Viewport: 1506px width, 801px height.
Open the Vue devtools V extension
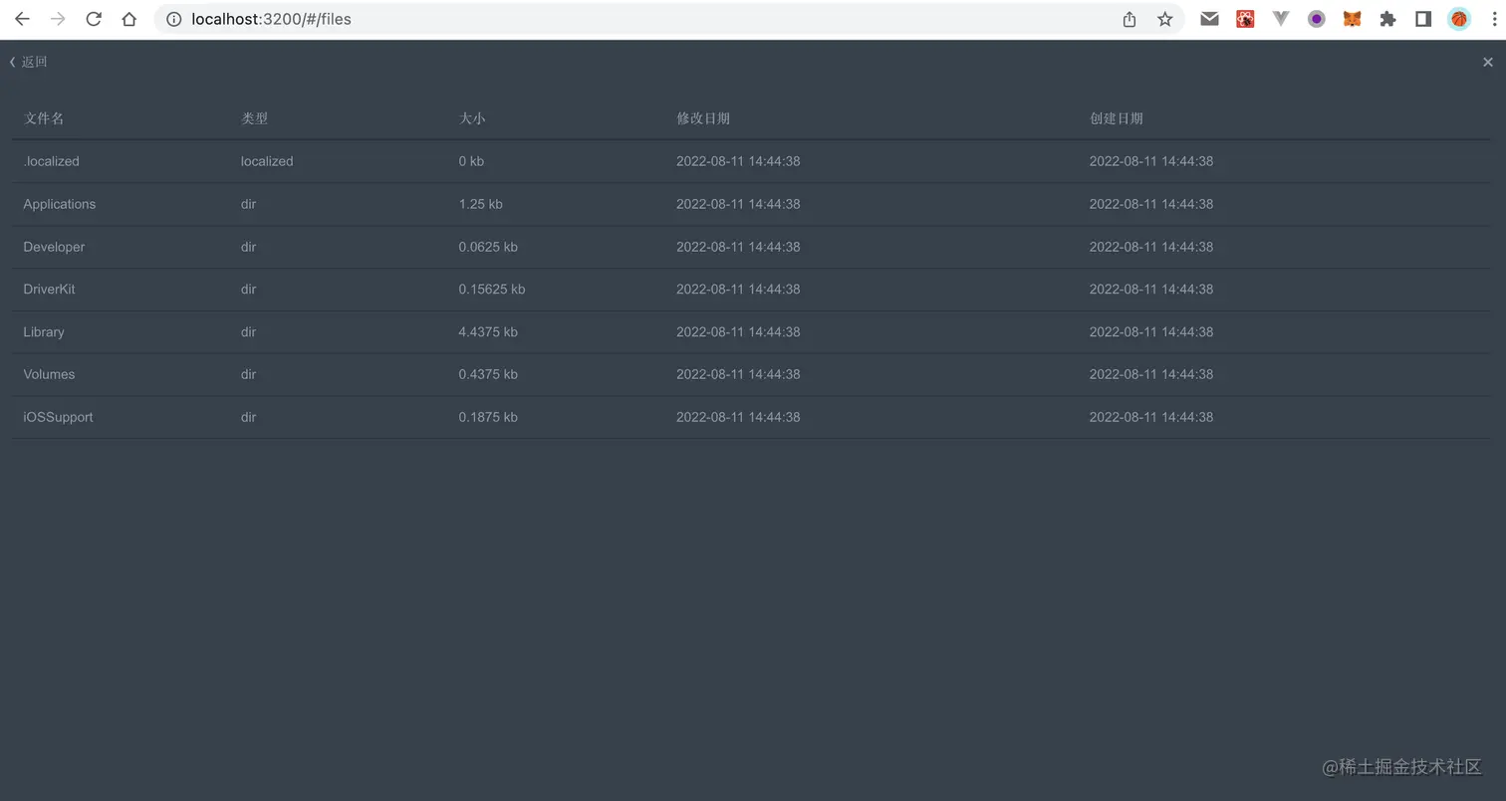click(x=1281, y=19)
